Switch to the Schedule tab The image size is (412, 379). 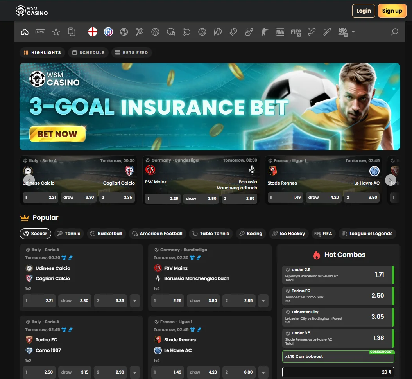pyautogui.click(x=88, y=52)
